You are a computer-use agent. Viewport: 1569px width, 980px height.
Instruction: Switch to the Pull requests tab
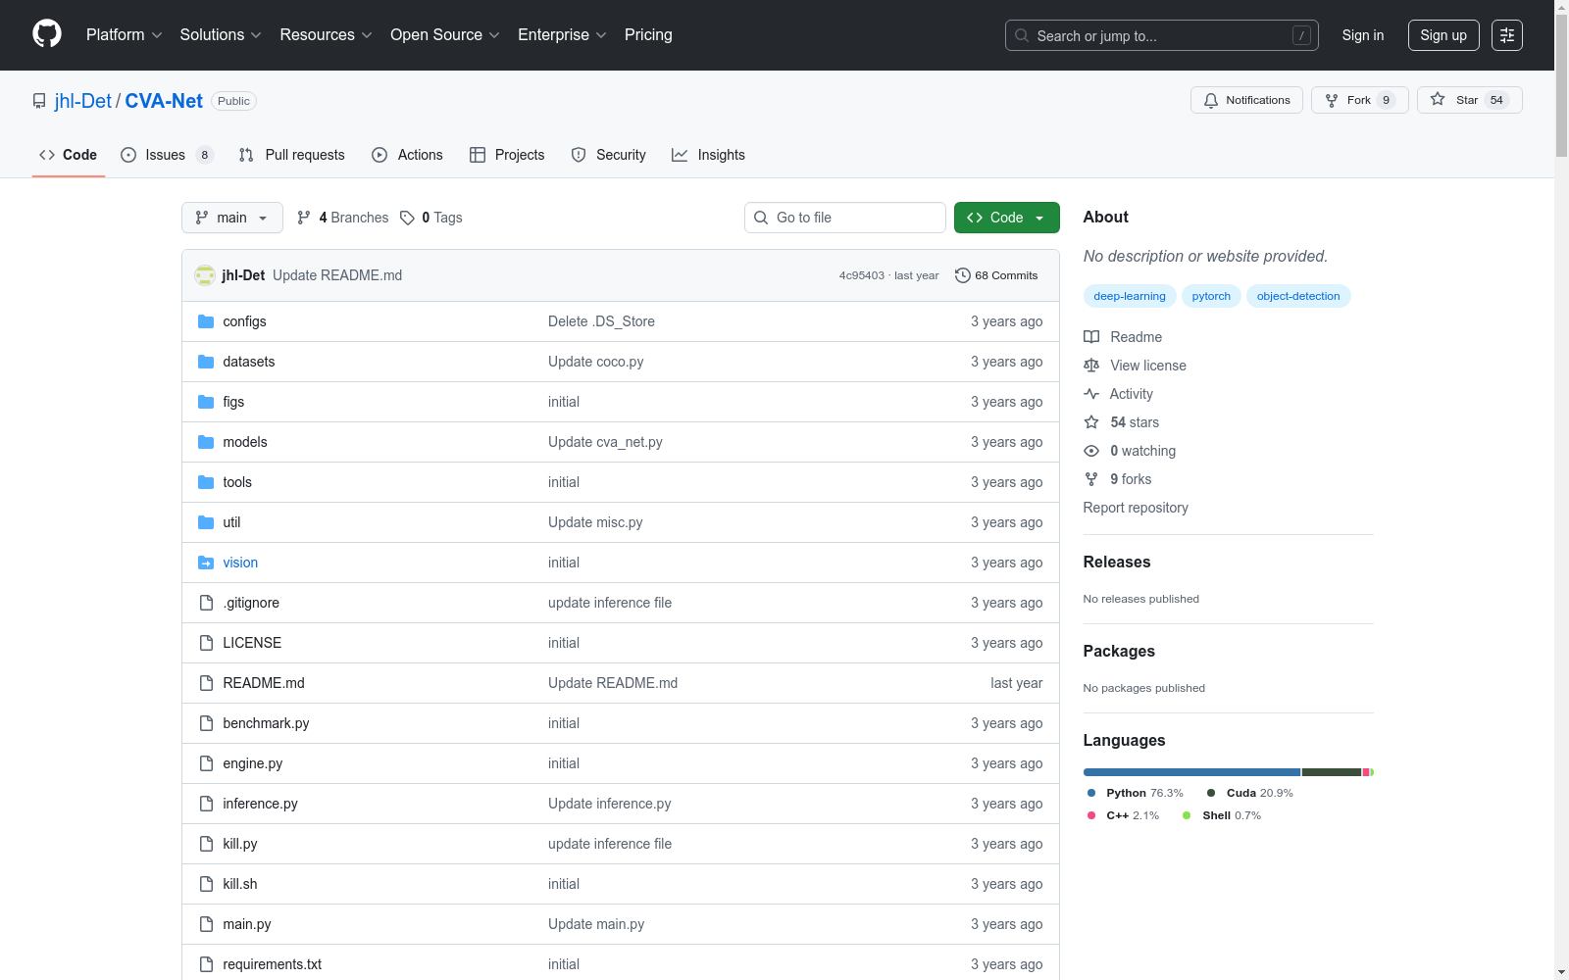point(292,155)
